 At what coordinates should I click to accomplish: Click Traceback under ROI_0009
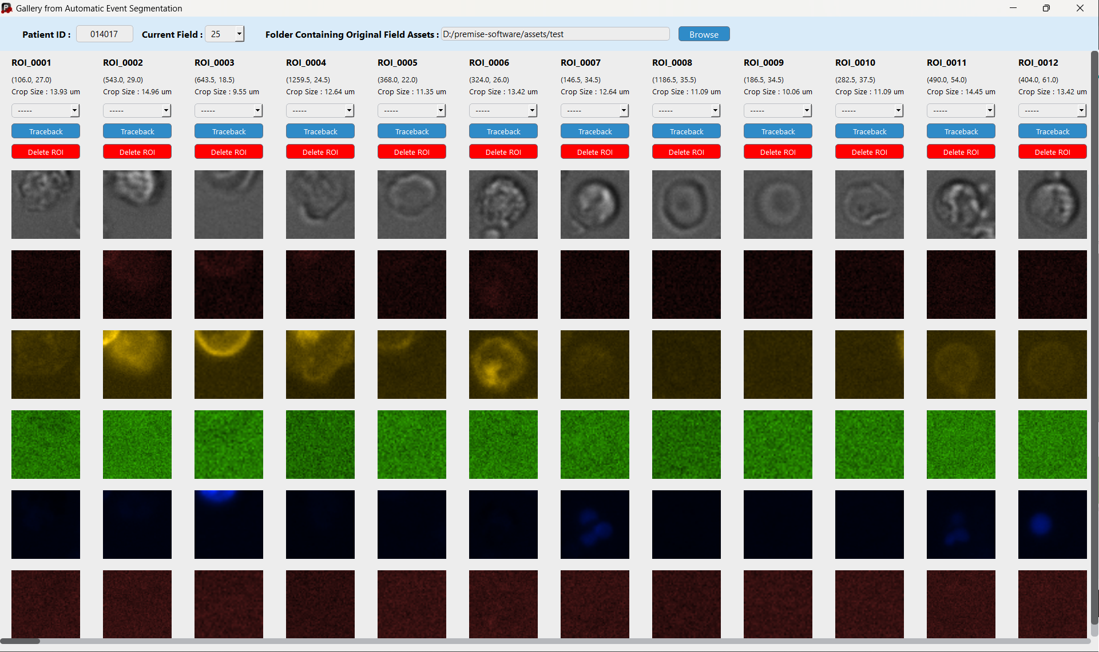(778, 131)
